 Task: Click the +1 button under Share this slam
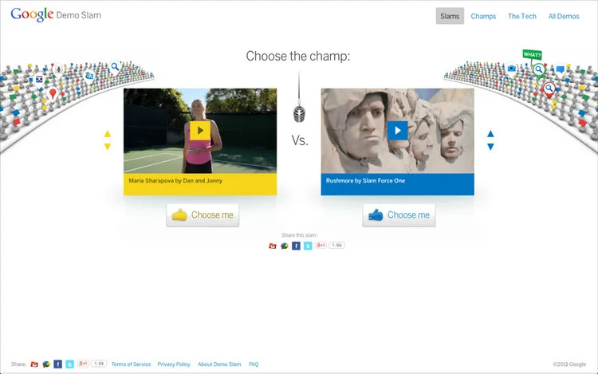coord(321,245)
